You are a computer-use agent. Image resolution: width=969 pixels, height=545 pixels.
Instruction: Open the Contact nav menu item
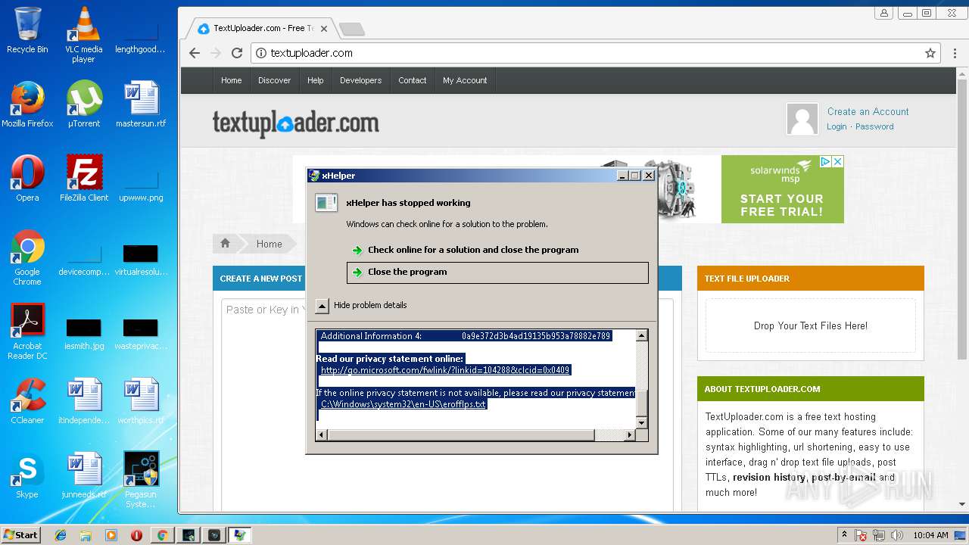413,80
